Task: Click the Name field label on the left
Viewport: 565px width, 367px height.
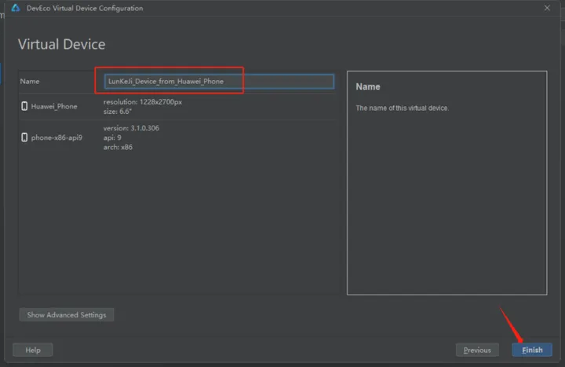Action: [x=30, y=81]
